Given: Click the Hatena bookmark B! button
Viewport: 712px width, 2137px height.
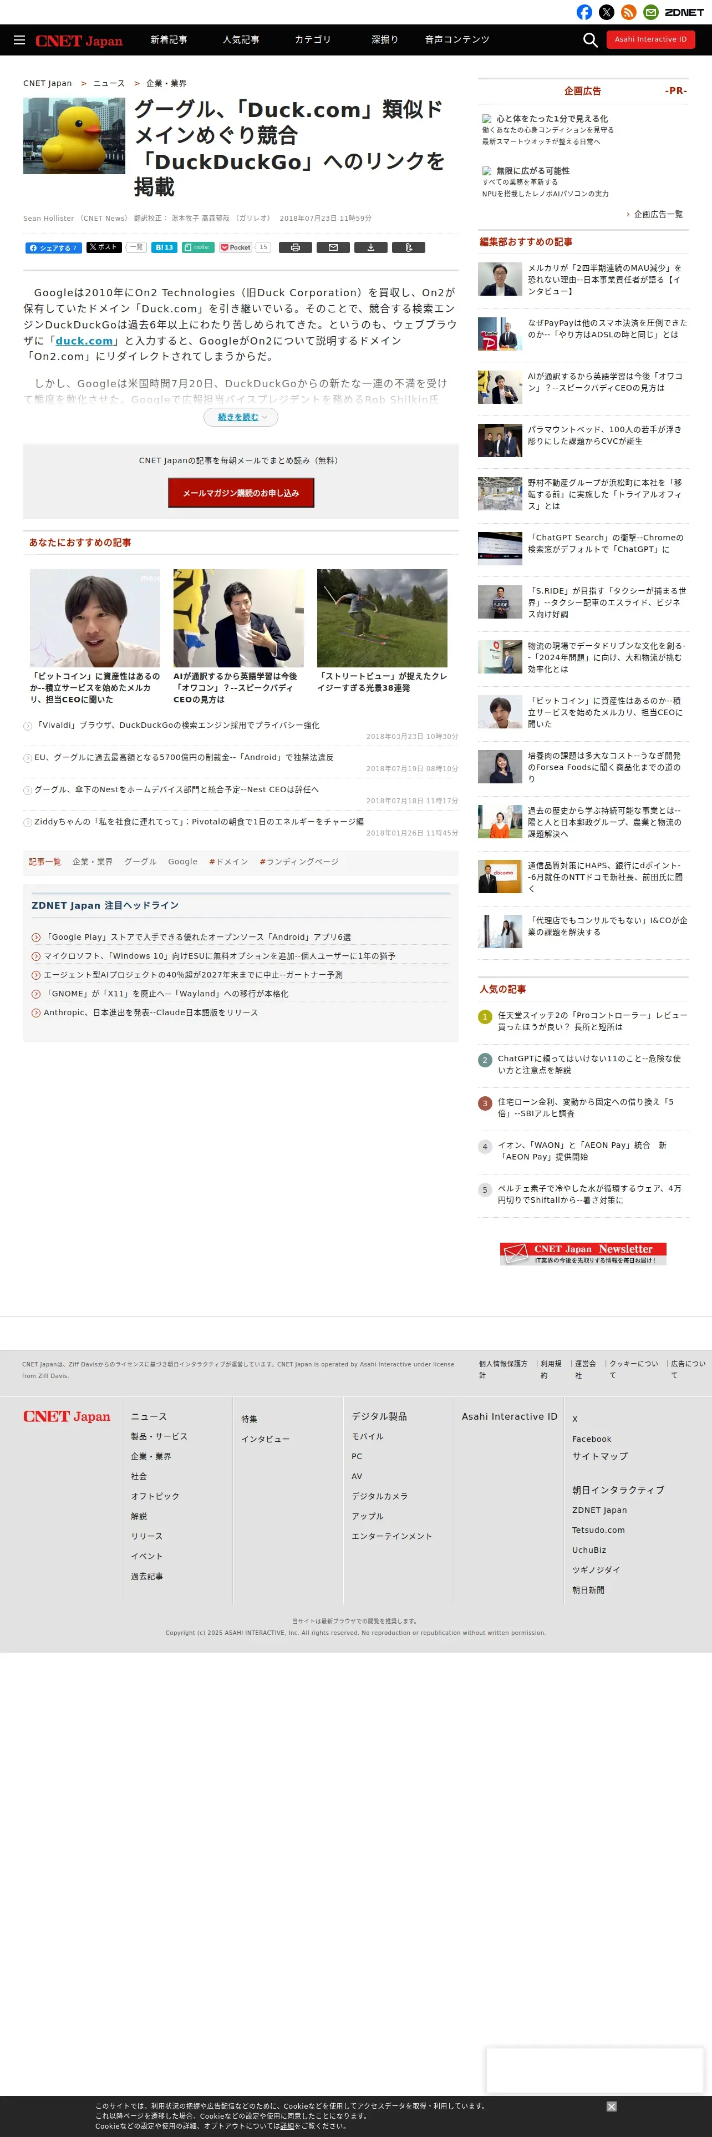Looking at the screenshot, I should (164, 247).
